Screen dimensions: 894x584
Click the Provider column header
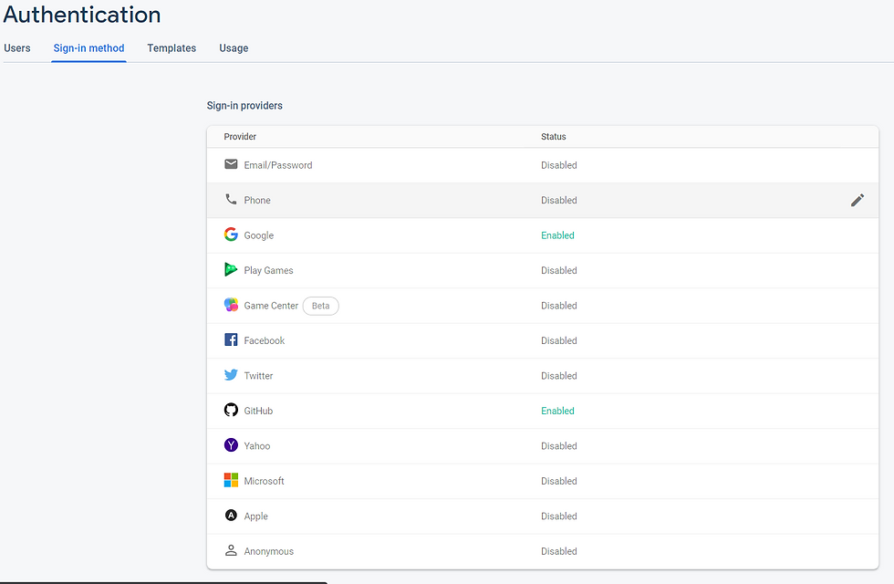(x=240, y=136)
